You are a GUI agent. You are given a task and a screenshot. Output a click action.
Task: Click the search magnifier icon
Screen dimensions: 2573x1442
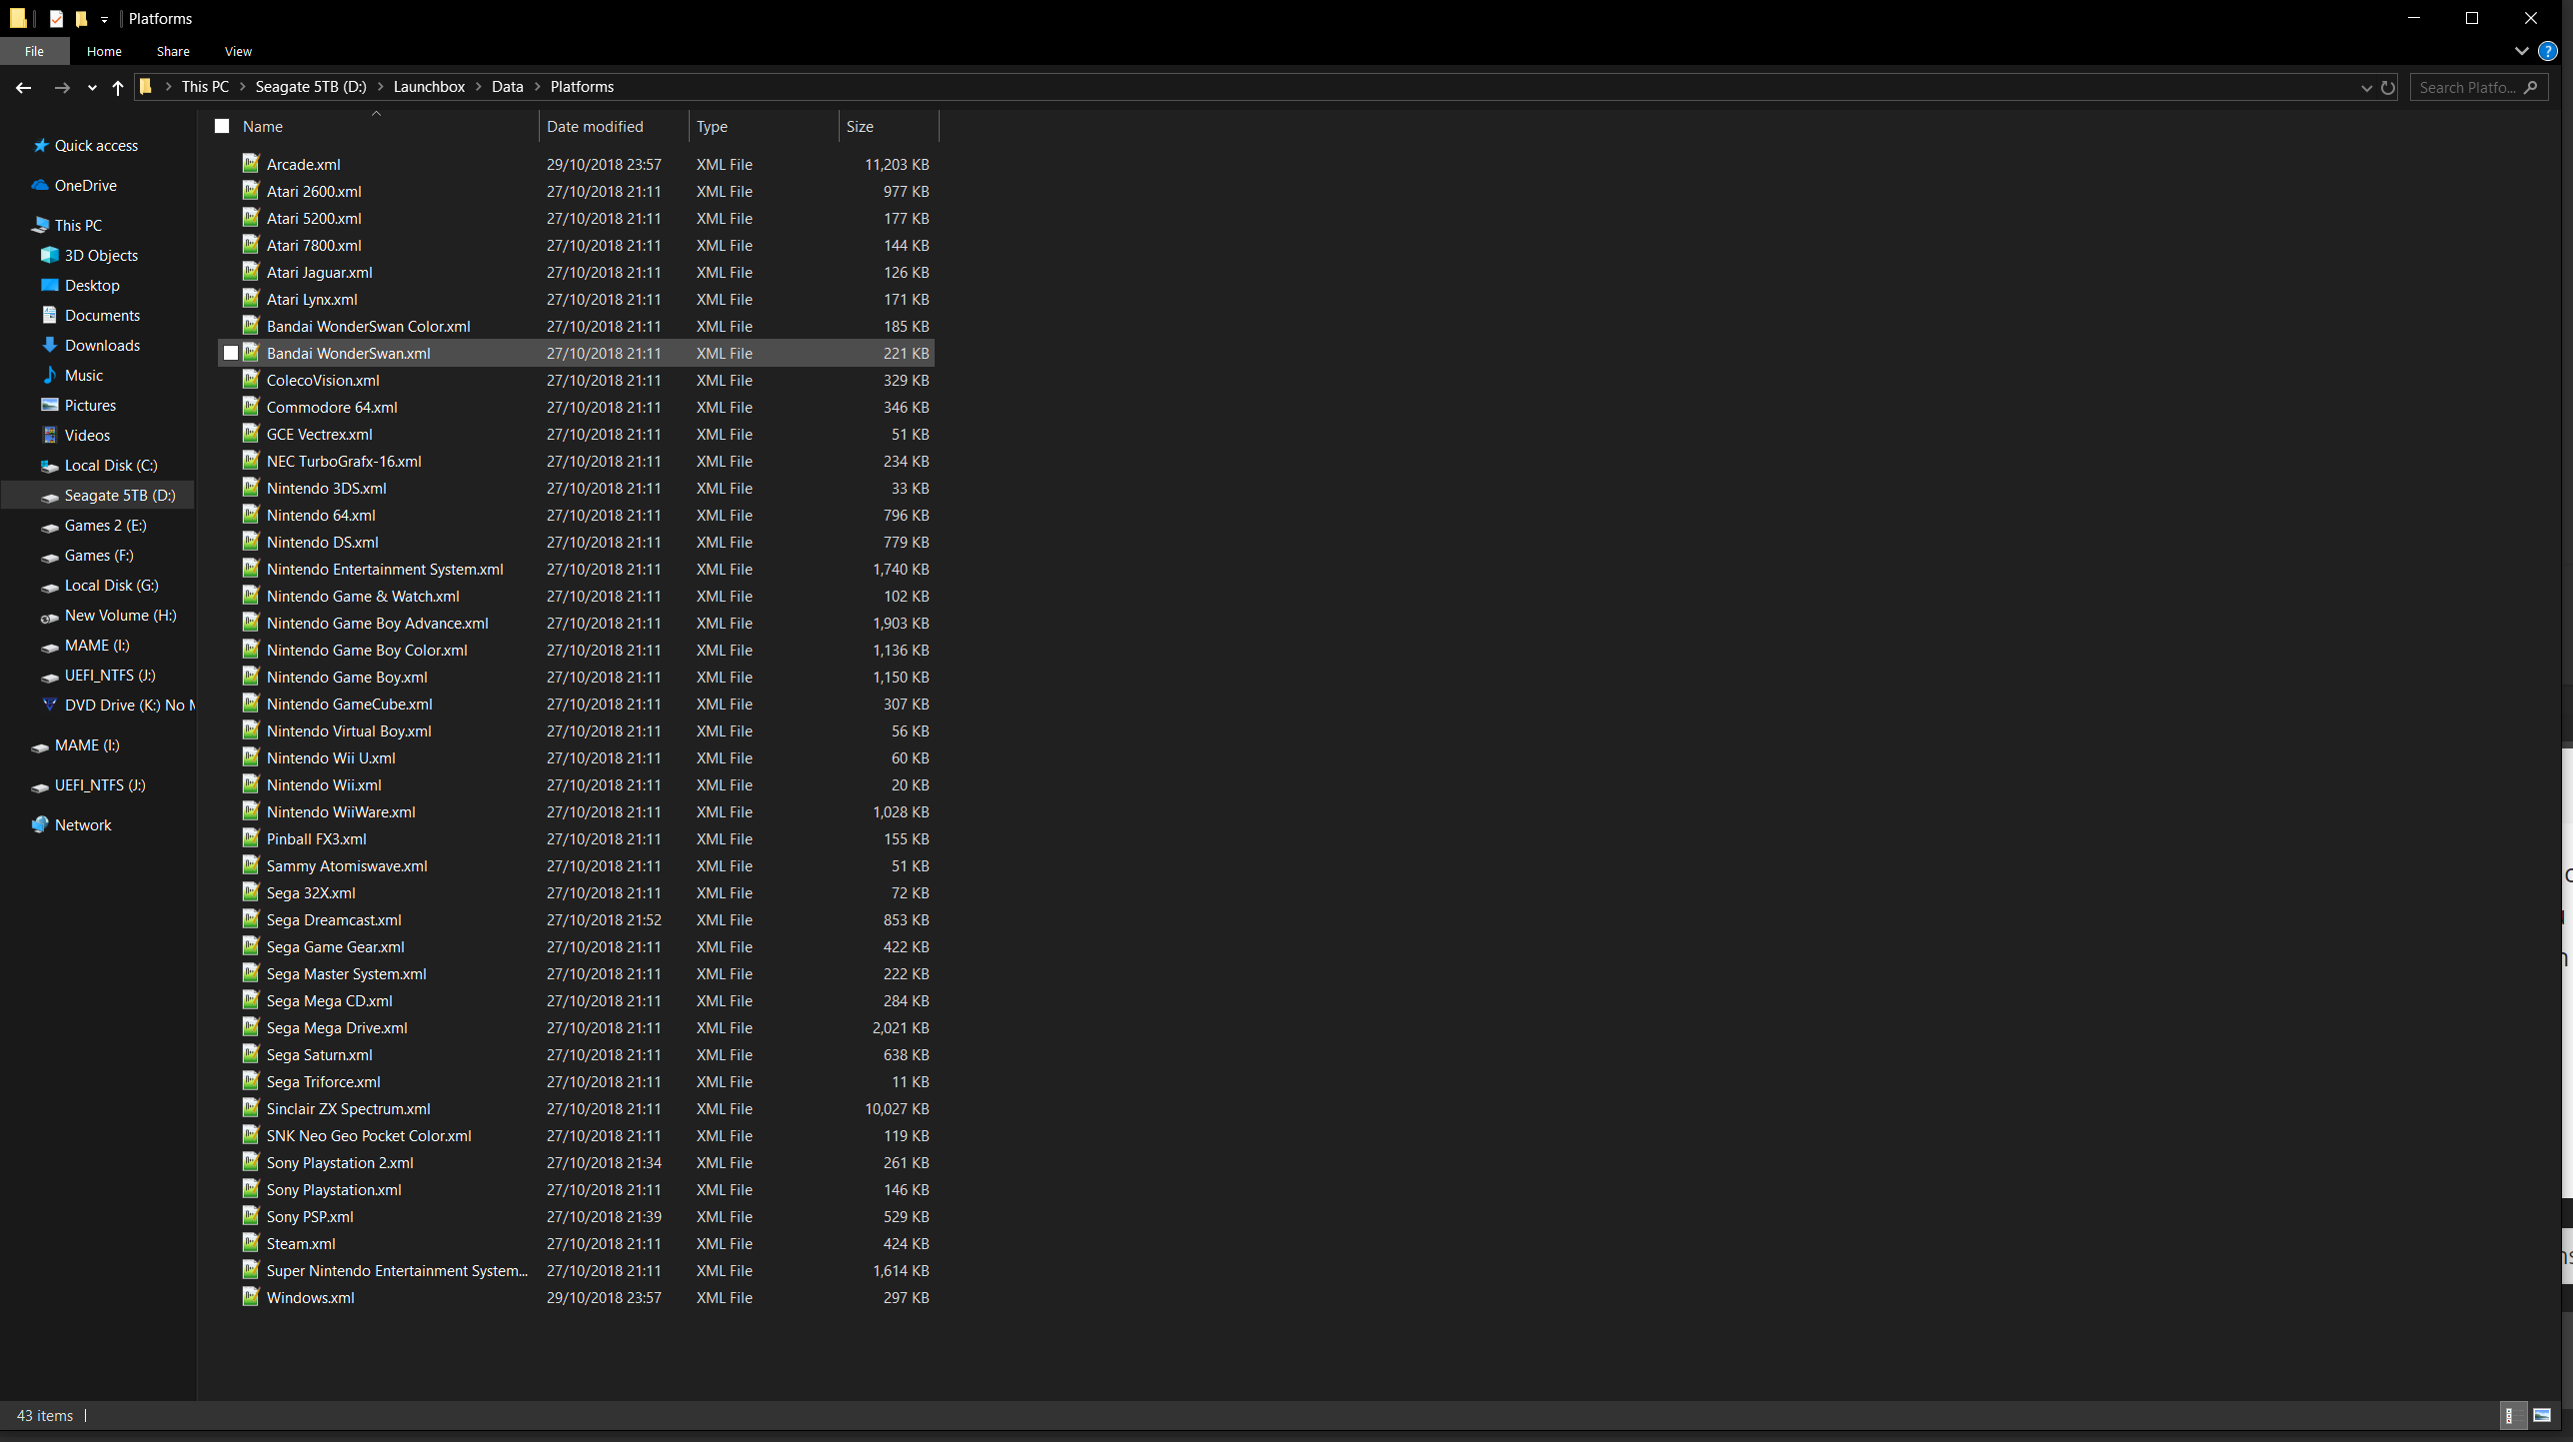coord(2531,87)
